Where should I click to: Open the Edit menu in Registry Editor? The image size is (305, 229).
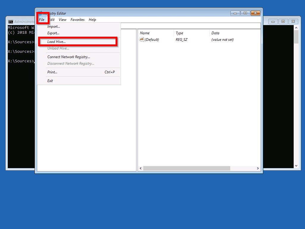(x=52, y=20)
